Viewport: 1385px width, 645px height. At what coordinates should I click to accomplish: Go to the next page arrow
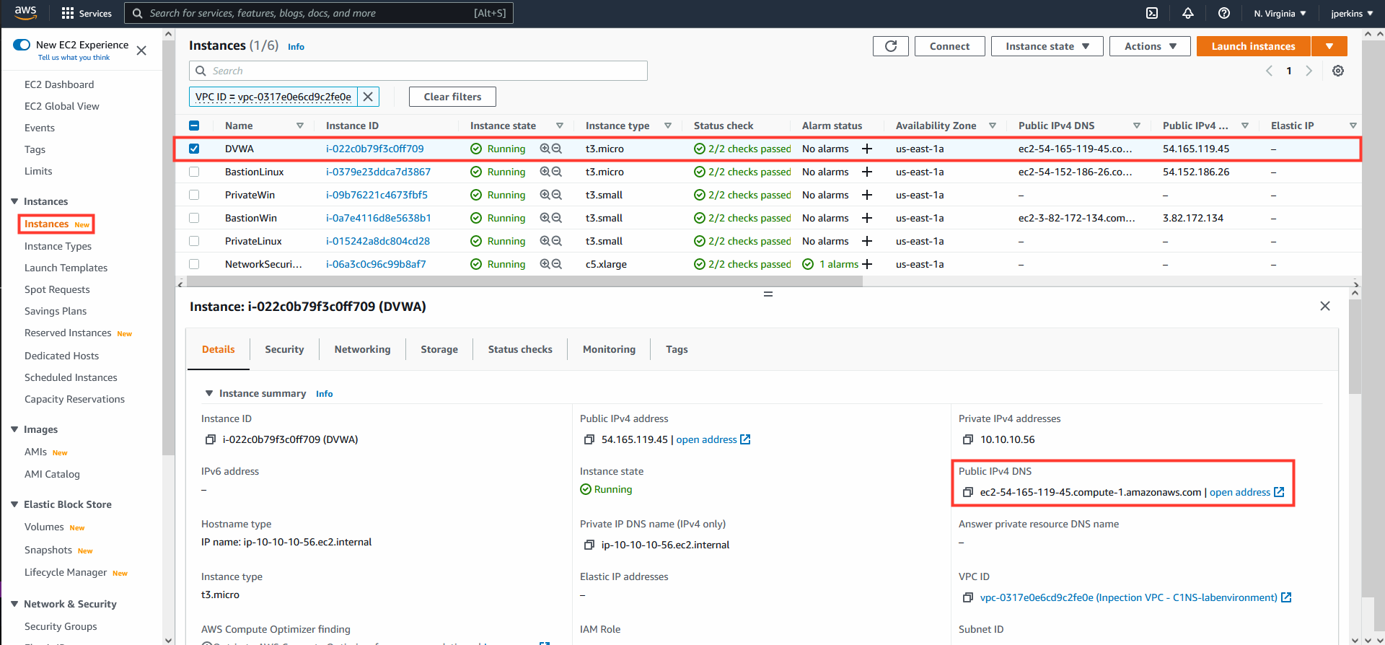1309,71
